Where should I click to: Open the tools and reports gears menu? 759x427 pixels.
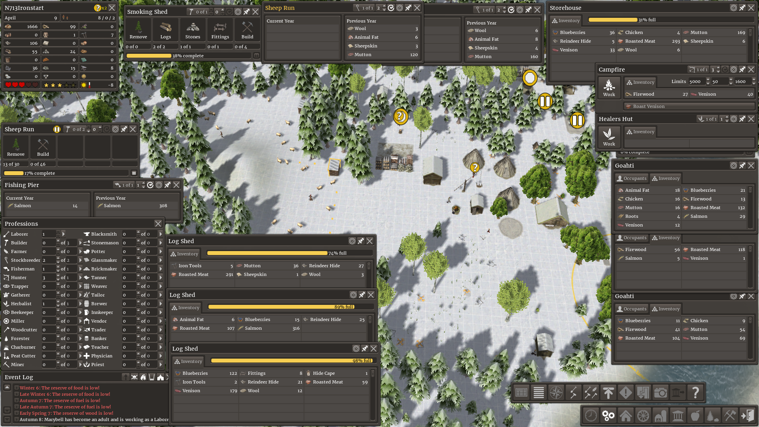pyautogui.click(x=608, y=416)
